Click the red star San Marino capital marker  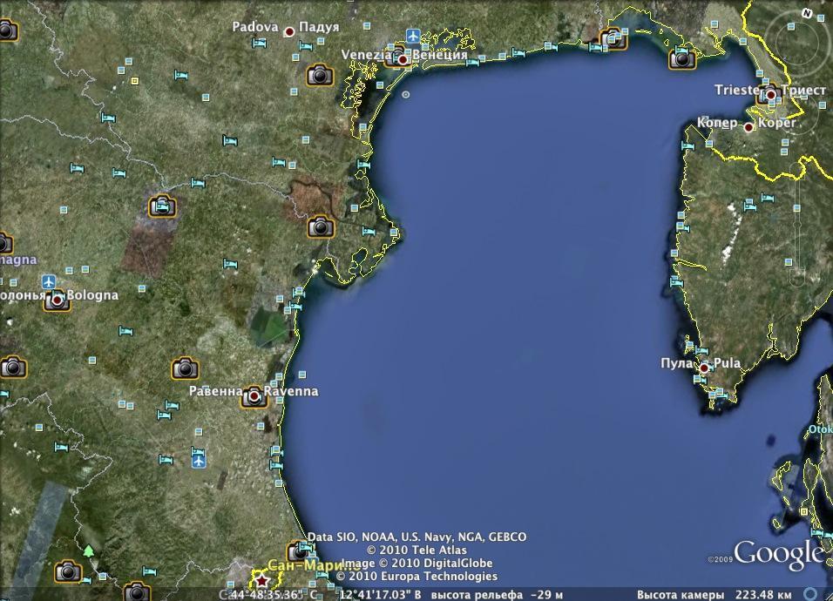point(261,580)
